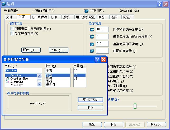Choose 粗斜体 font style
The width and height of the screenshot is (170, 130).
click(58, 85)
